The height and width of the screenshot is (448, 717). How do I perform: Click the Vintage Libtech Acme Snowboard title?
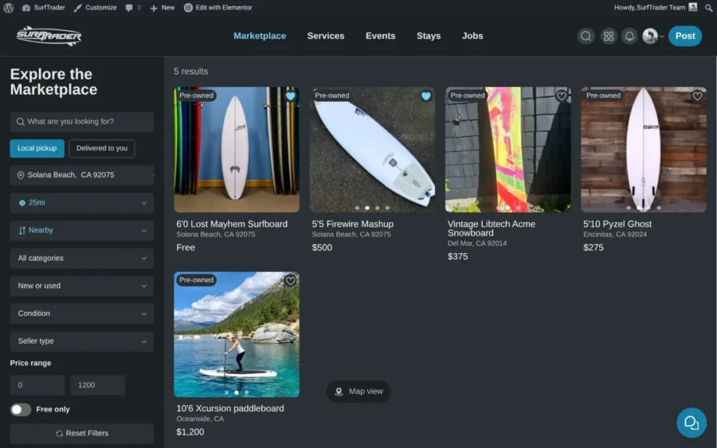[491, 228]
